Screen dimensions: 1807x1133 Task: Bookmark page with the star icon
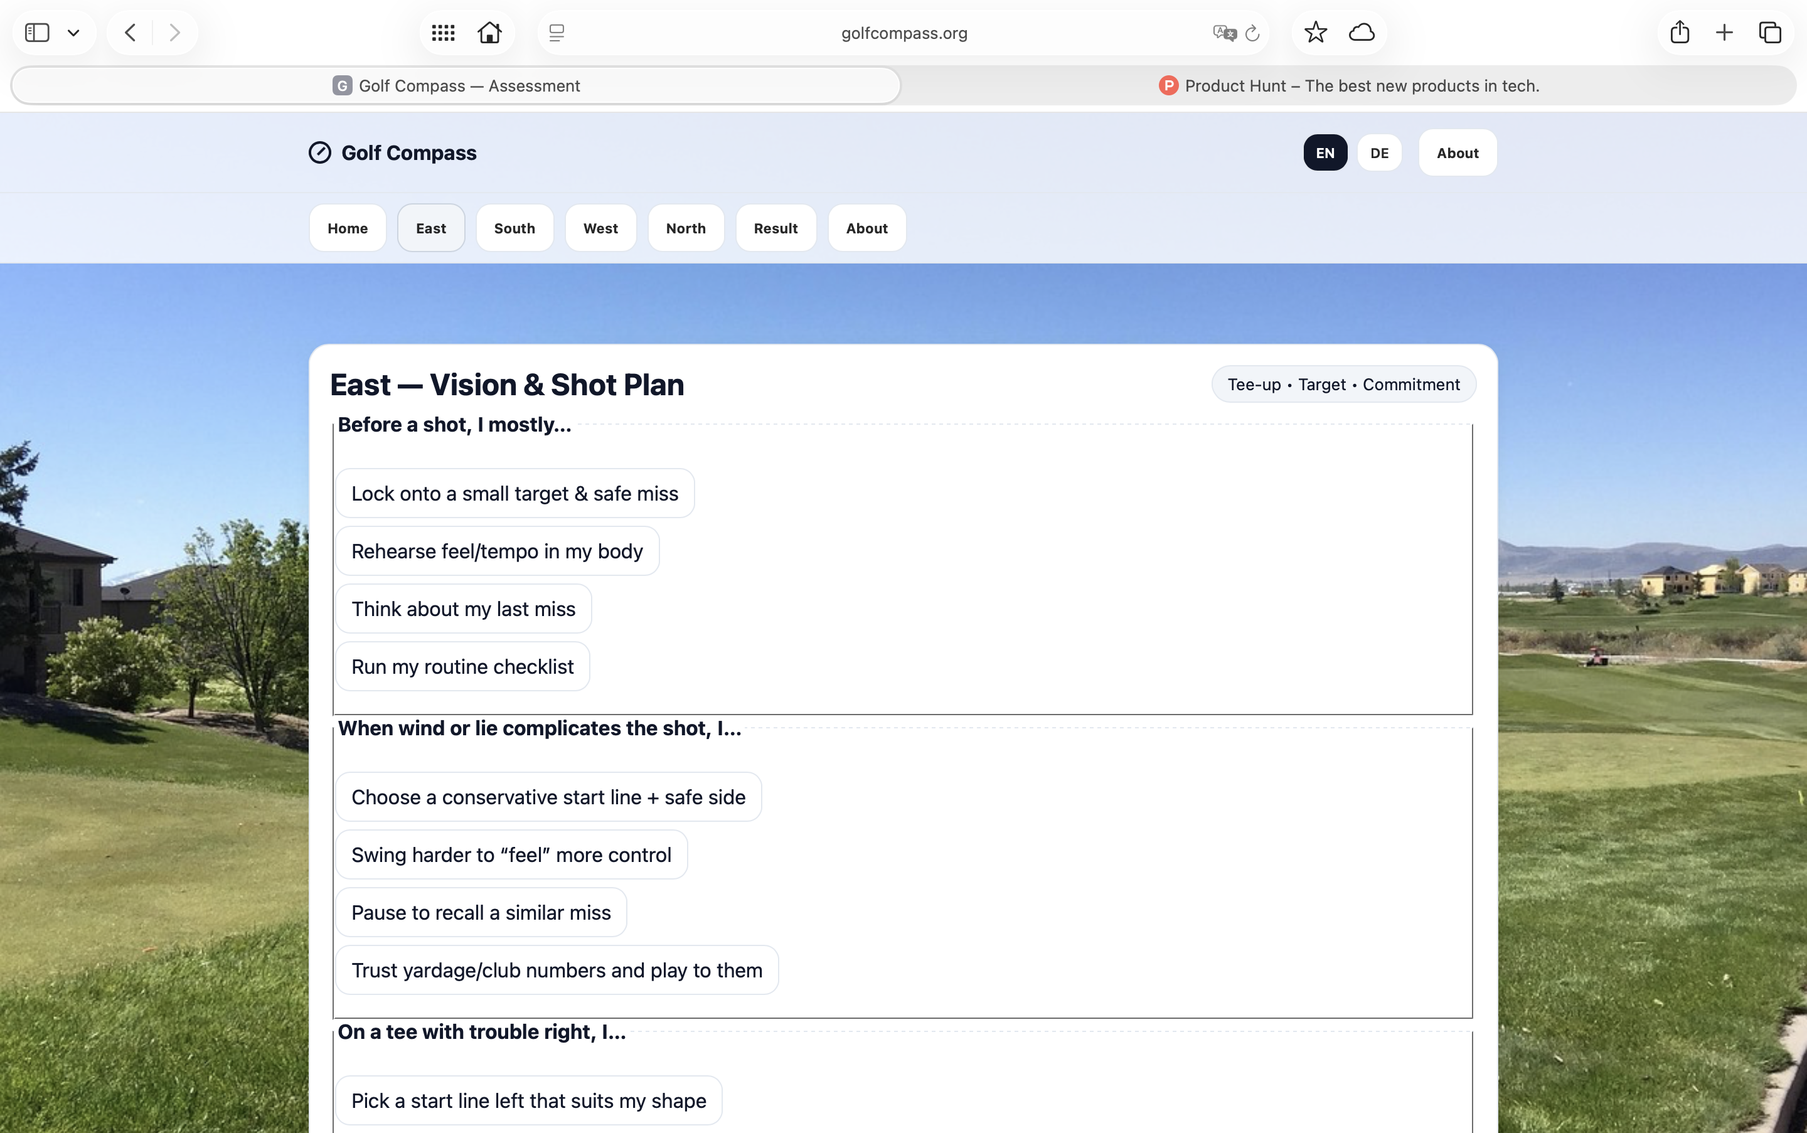[x=1315, y=33]
